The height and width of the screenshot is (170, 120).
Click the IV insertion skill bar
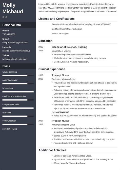pos(18,92)
